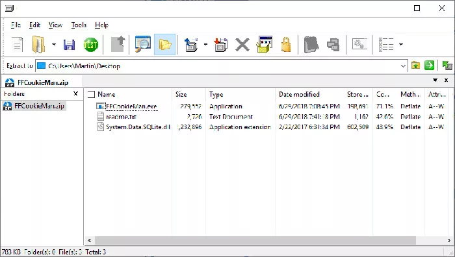Screen dimensions: 455x257
Task: Click the green arrow extract button
Action: point(429,66)
